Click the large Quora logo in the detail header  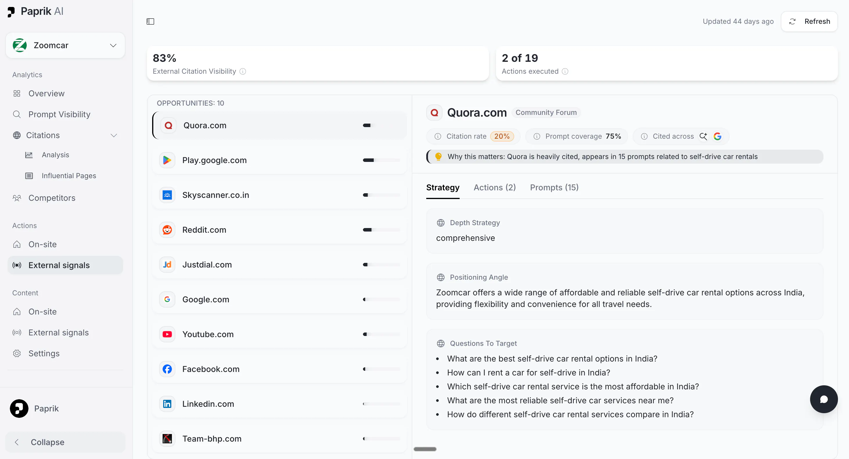point(434,113)
